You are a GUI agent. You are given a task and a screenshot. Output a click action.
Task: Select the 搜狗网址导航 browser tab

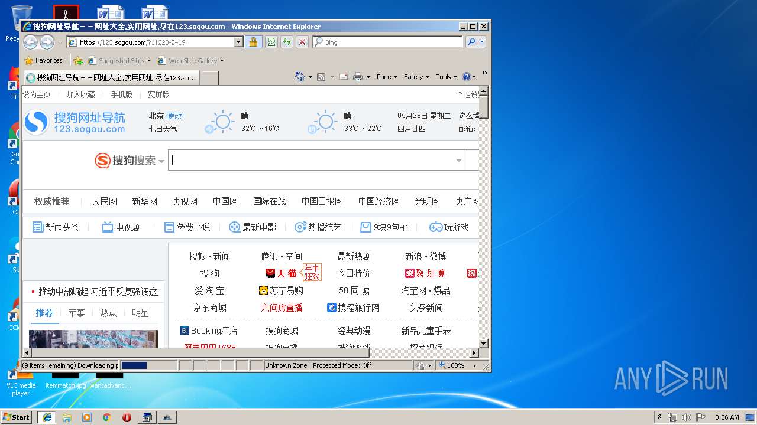pyautogui.click(x=111, y=77)
